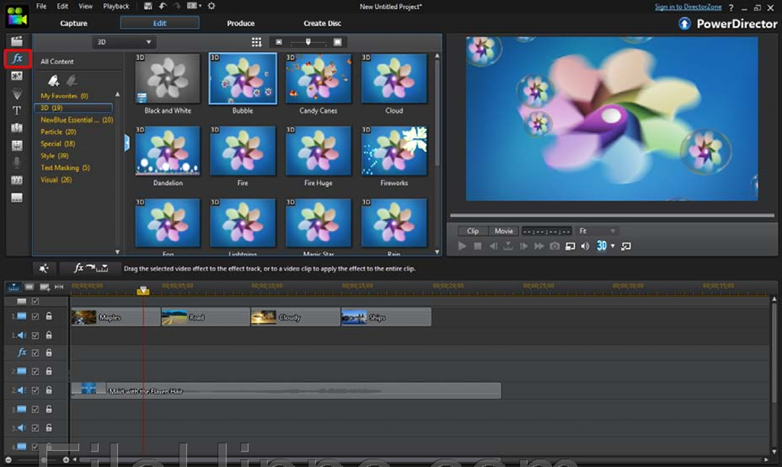
Task: Select the Particle (20) effect category
Action: coord(58,132)
